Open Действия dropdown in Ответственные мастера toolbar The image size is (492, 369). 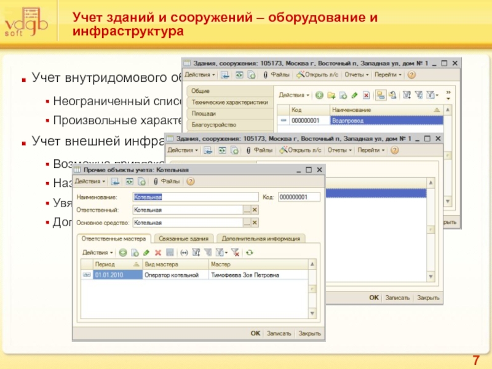(x=97, y=253)
